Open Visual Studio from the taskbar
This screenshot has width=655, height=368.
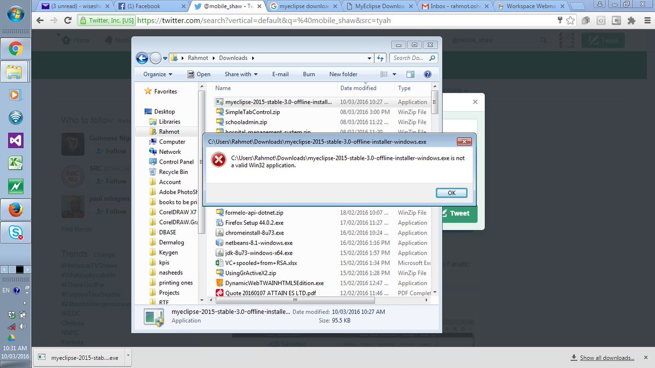pos(15,140)
